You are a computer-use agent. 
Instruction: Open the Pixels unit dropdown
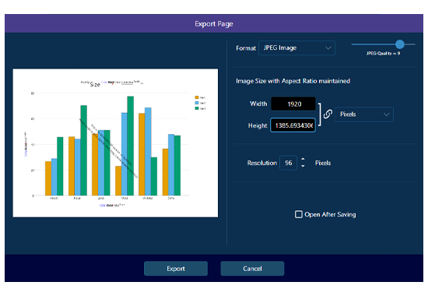pyautogui.click(x=364, y=115)
